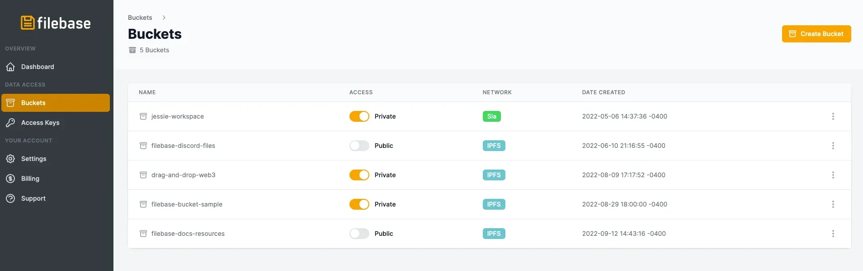Click the Support question mark icon
Screen dimensions: 863x271
pyautogui.click(x=10, y=198)
